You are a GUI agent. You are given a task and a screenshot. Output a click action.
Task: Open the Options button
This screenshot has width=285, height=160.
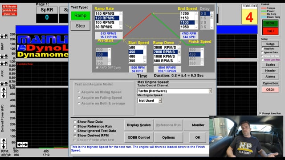tap(168, 137)
